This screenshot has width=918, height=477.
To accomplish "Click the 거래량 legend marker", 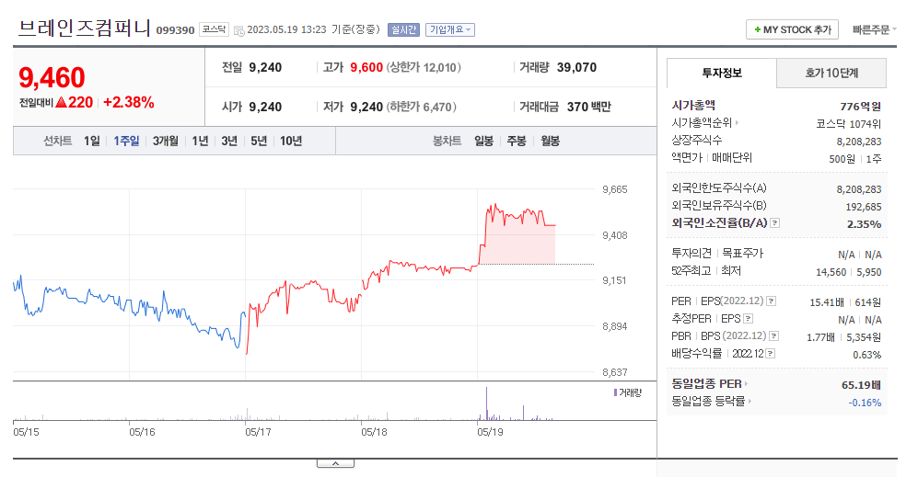I will click(x=615, y=392).
